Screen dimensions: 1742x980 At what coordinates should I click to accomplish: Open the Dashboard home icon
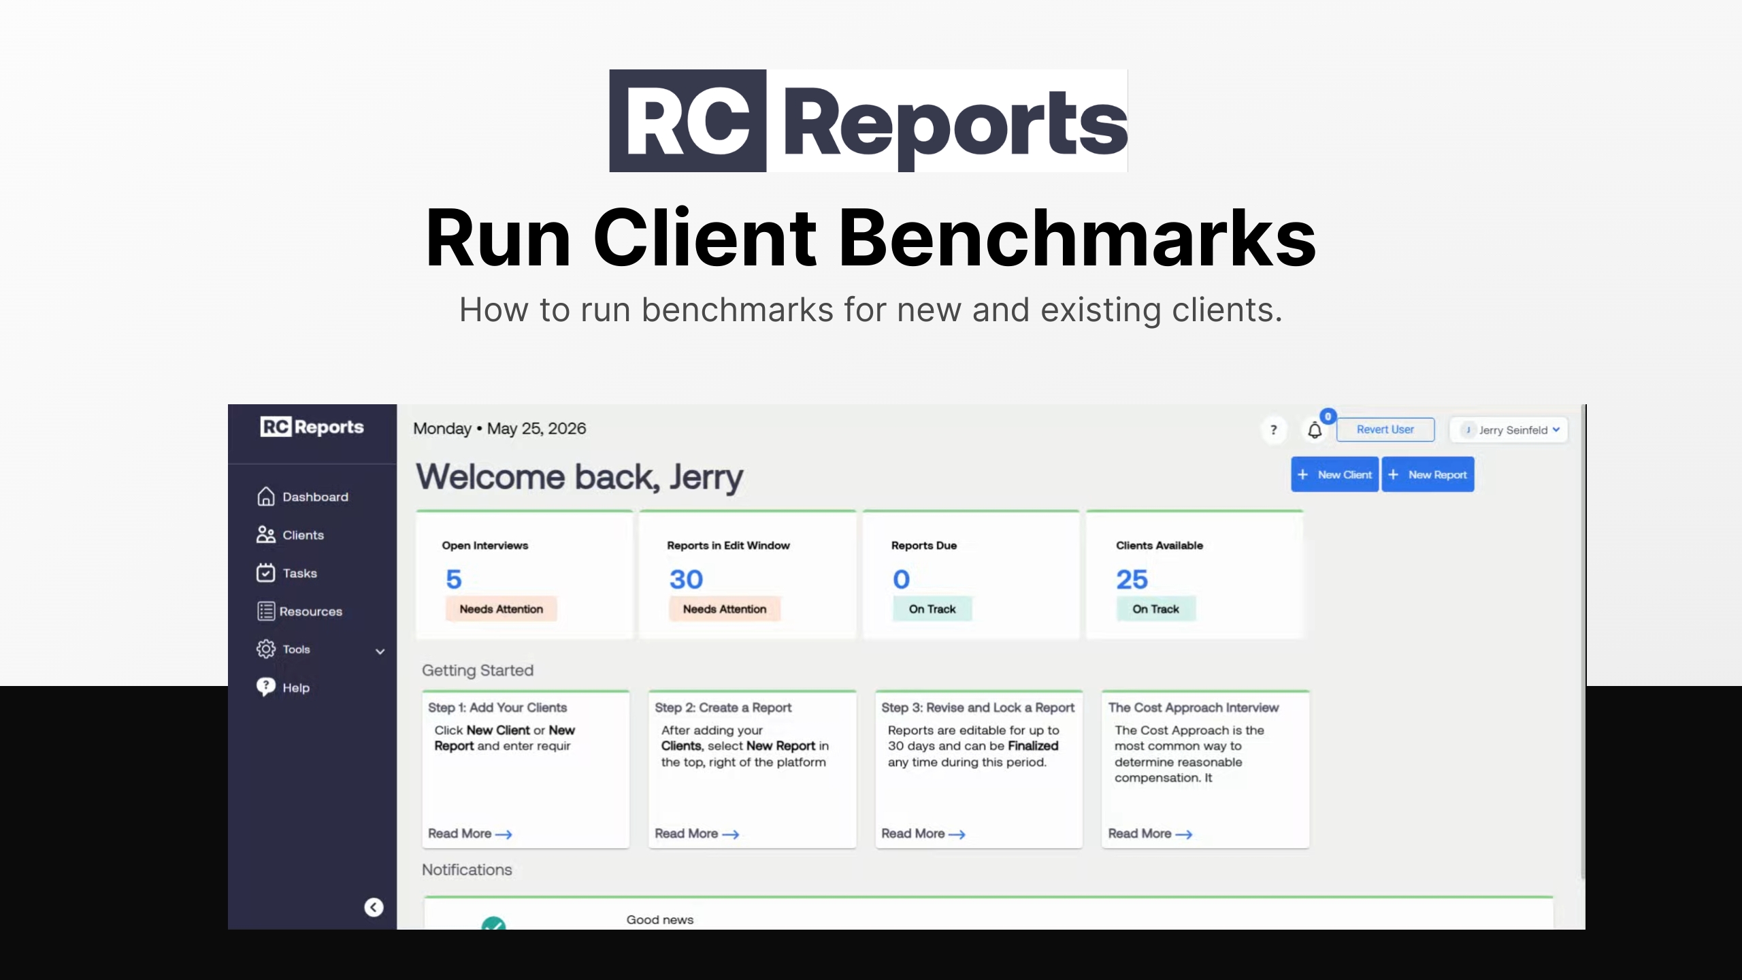click(266, 497)
